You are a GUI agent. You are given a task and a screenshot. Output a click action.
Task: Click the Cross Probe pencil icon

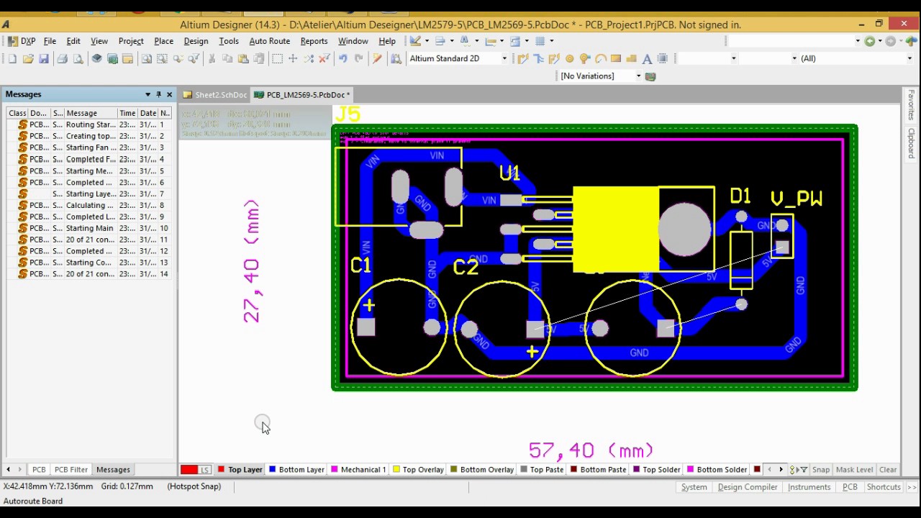pyautogui.click(x=377, y=58)
